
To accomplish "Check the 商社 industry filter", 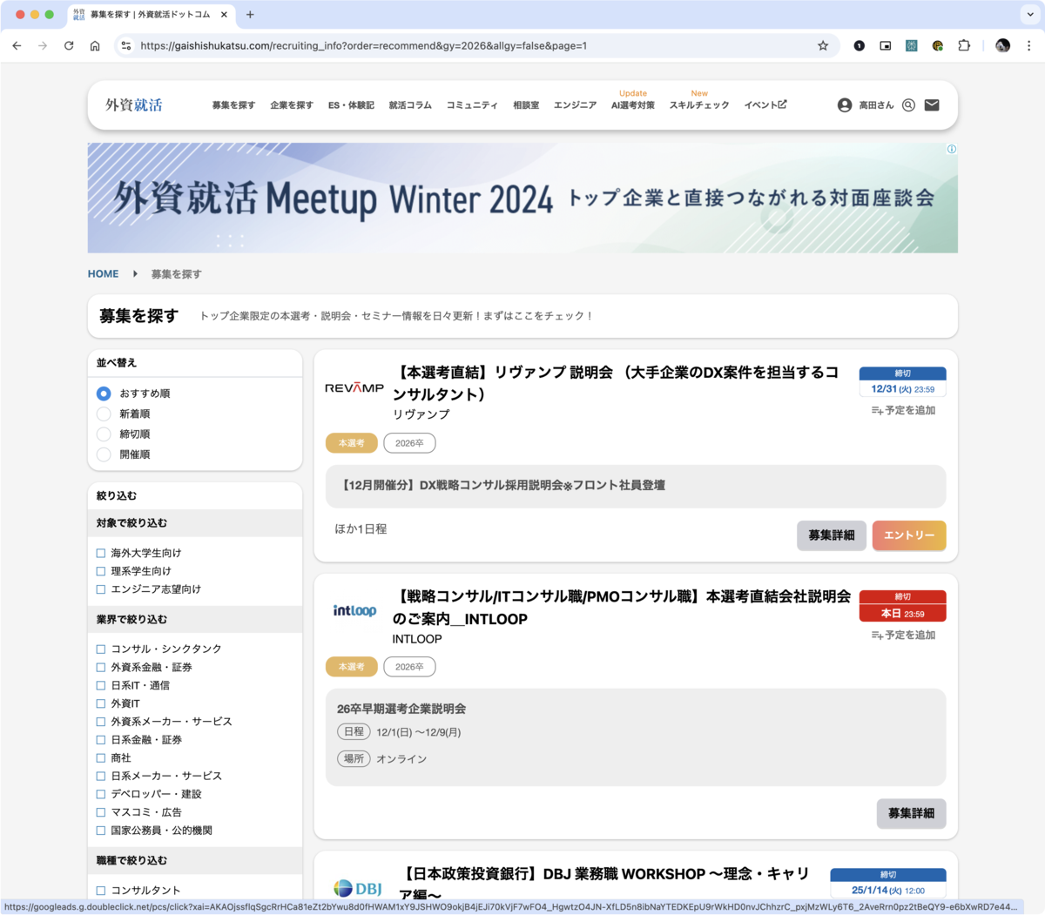I will point(101,757).
